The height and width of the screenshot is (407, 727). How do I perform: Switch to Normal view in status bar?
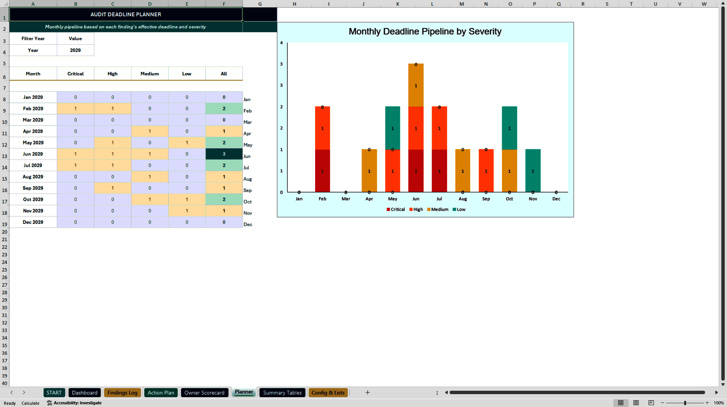tap(621, 403)
